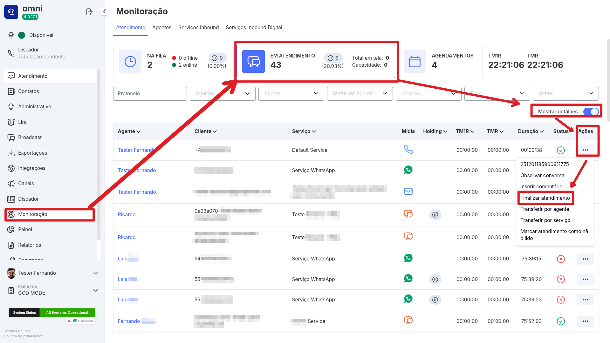Expand the Agente filter dropdown
The width and height of the screenshot is (610, 343).
point(291,94)
